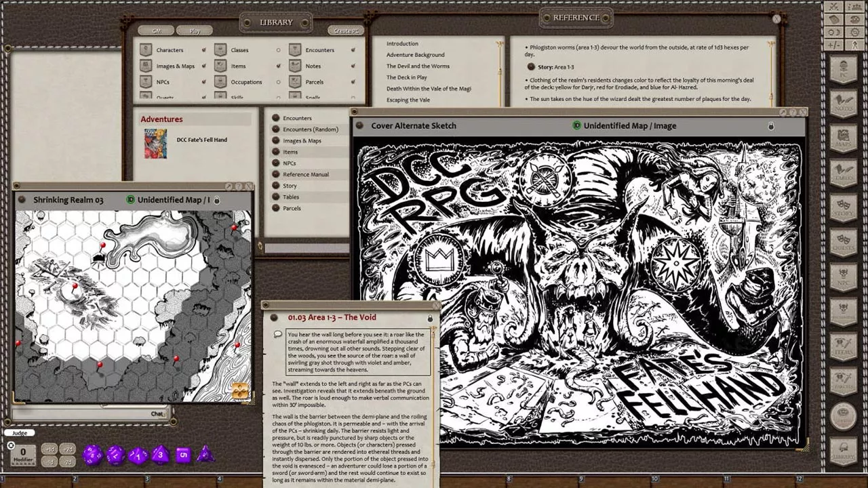Image resolution: width=868 pixels, height=488 pixels.
Task: Toggle the Encounters checkbox in Library
Action: tap(353, 50)
